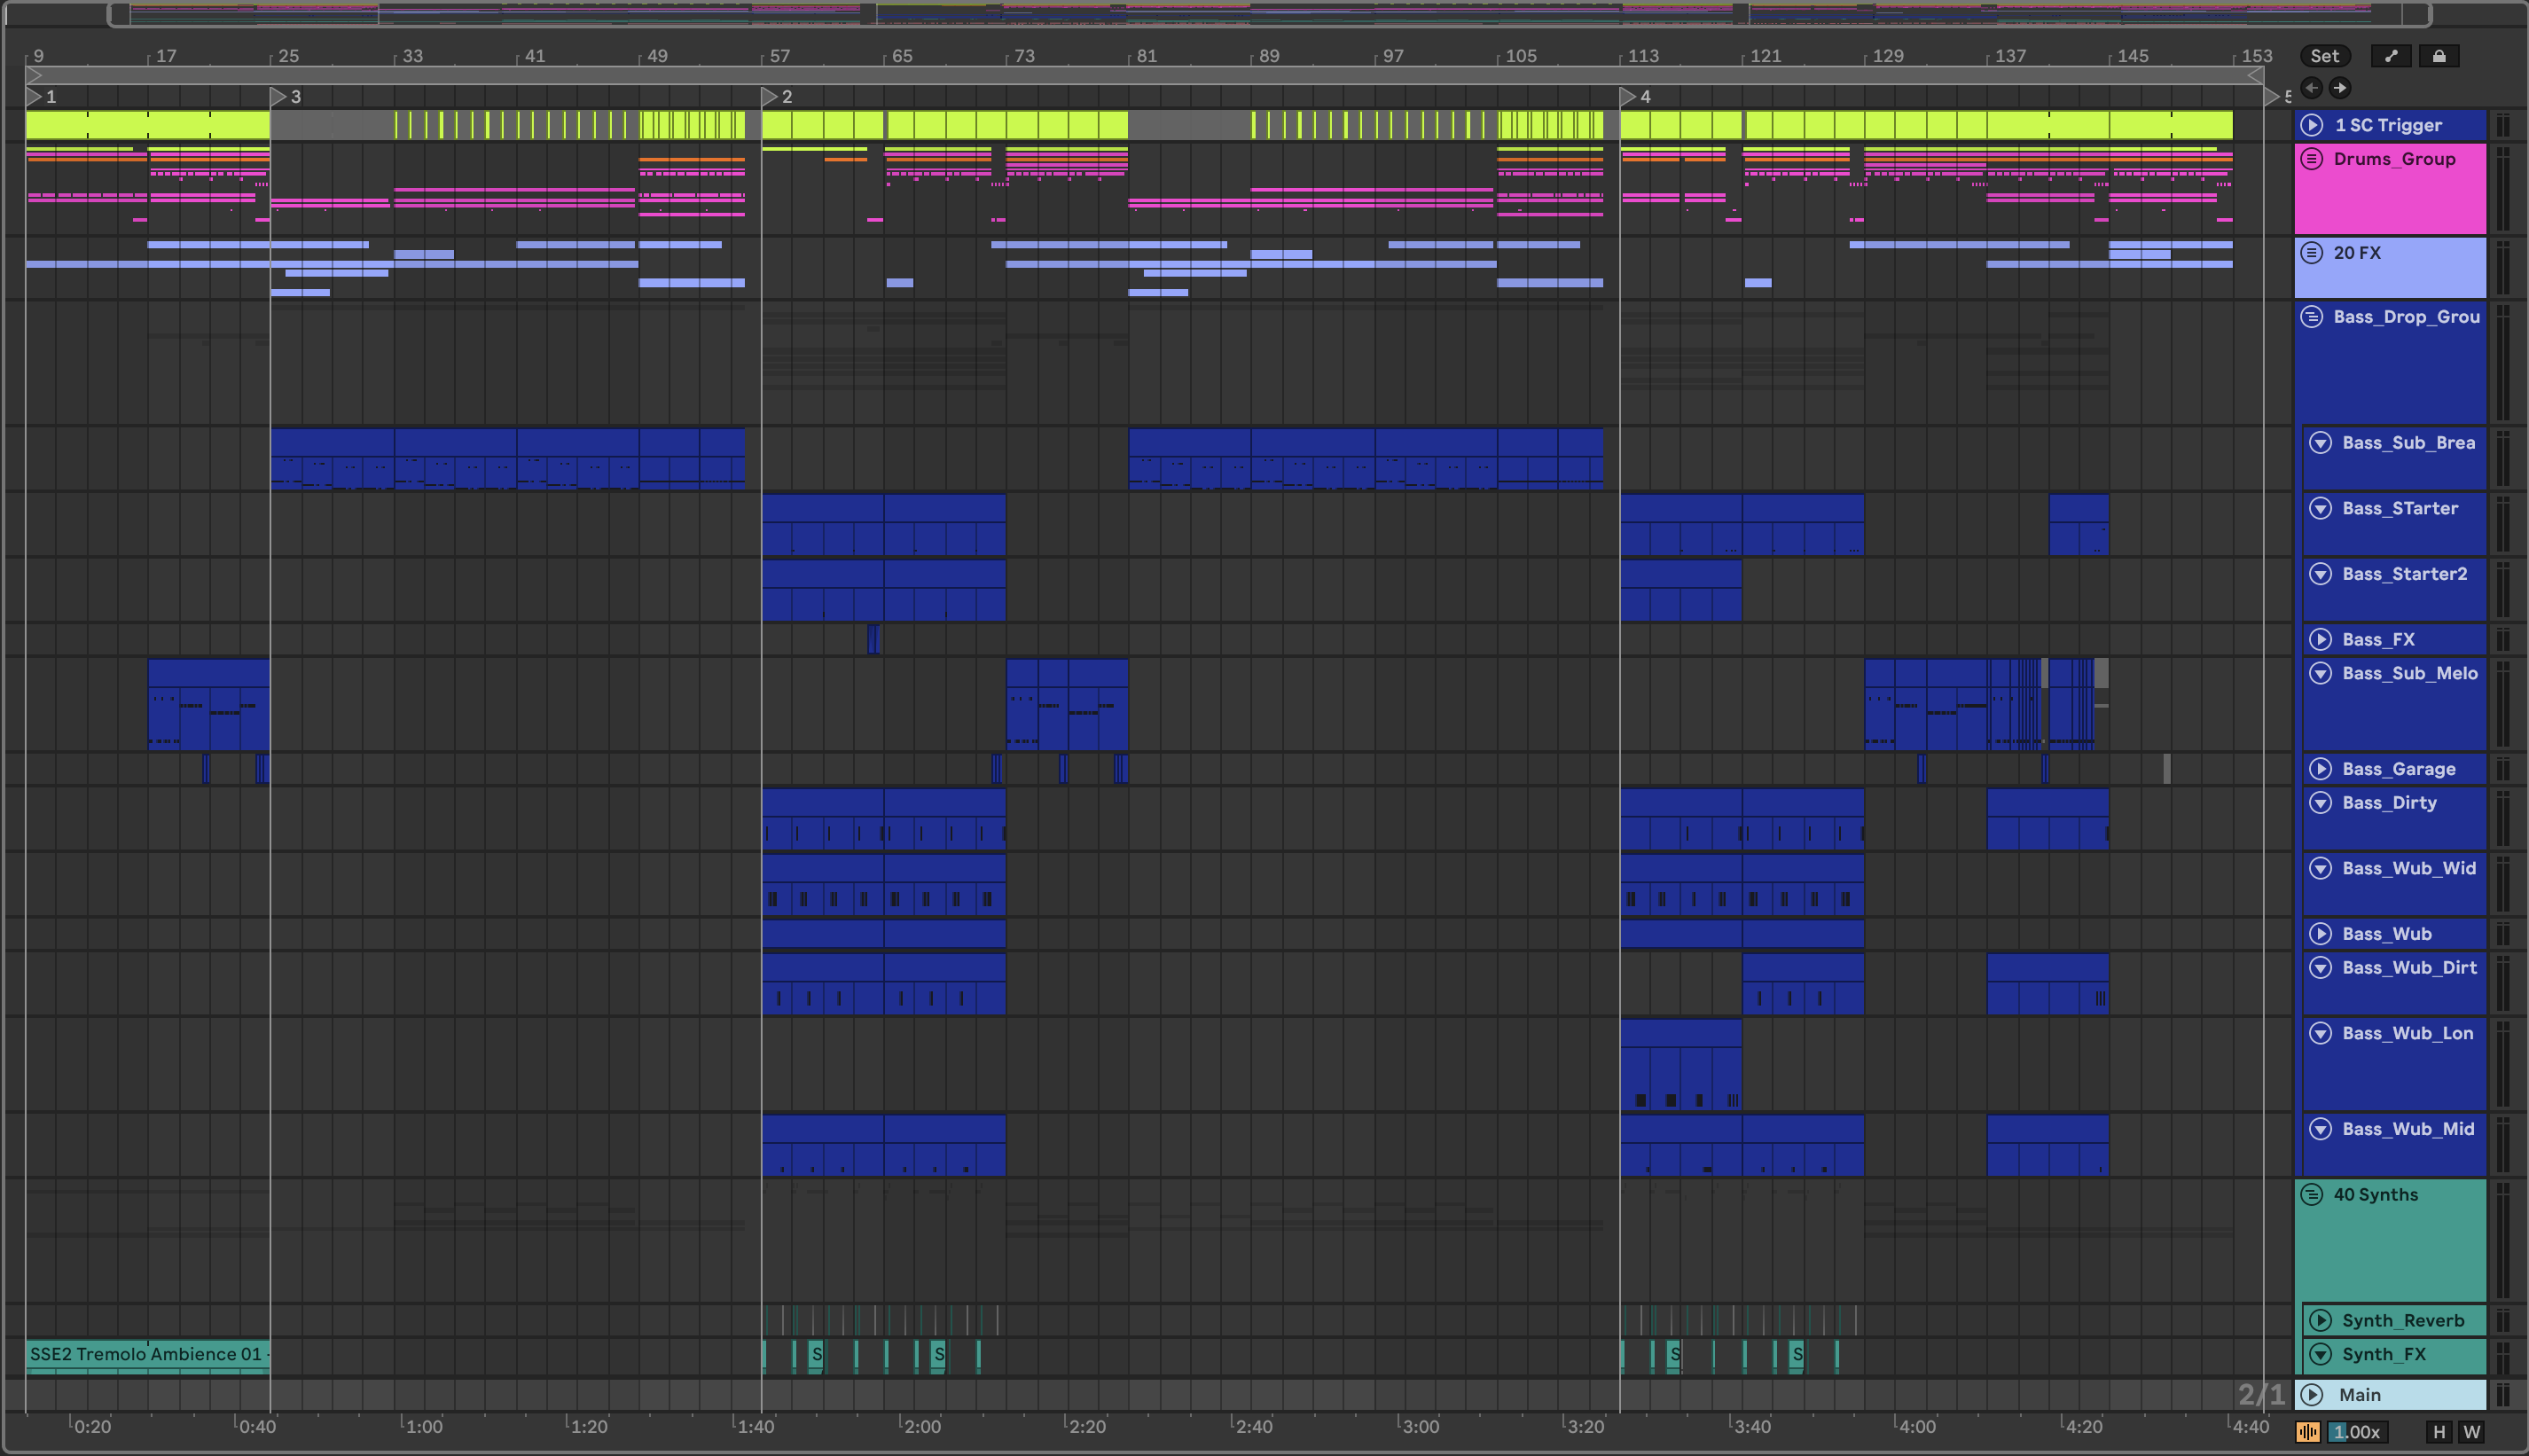Fold the 40 Synths group track
Viewport: 2529px width, 1456px height.
(2312, 1194)
